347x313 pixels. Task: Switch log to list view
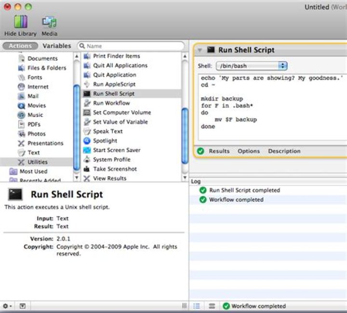coord(196,306)
